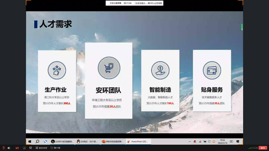
Task: Click the 安环团队 shopping cart shield icon
Action: click(109, 68)
